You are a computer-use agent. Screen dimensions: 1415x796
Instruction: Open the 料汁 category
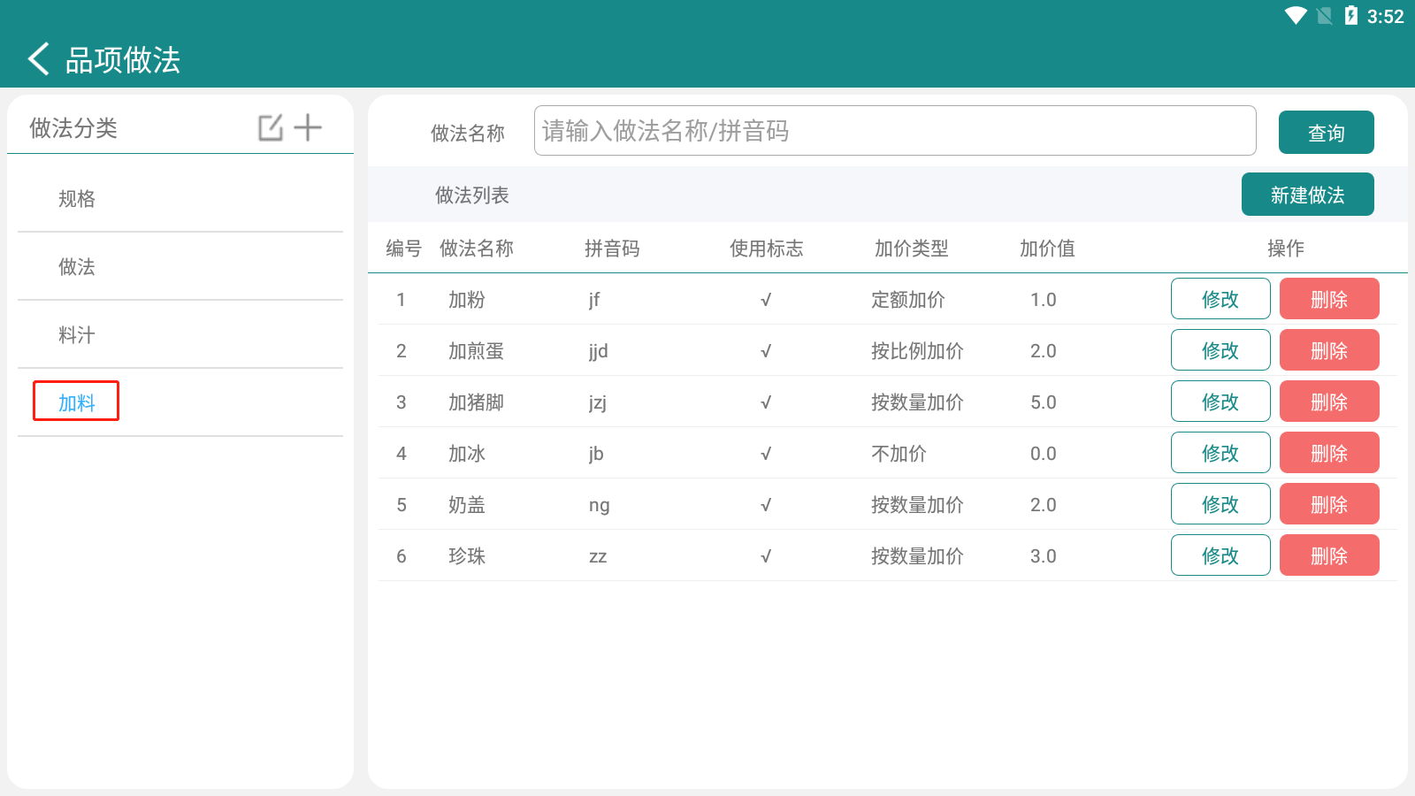(77, 335)
